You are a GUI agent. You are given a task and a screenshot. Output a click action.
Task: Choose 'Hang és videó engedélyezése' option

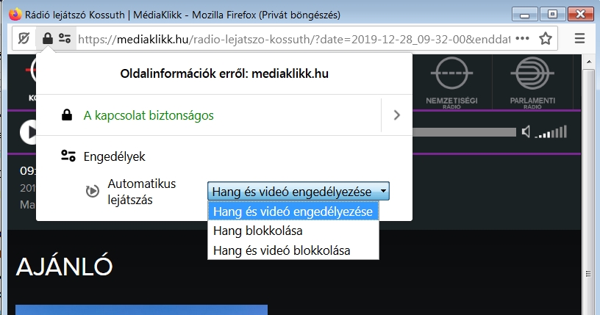tap(293, 211)
